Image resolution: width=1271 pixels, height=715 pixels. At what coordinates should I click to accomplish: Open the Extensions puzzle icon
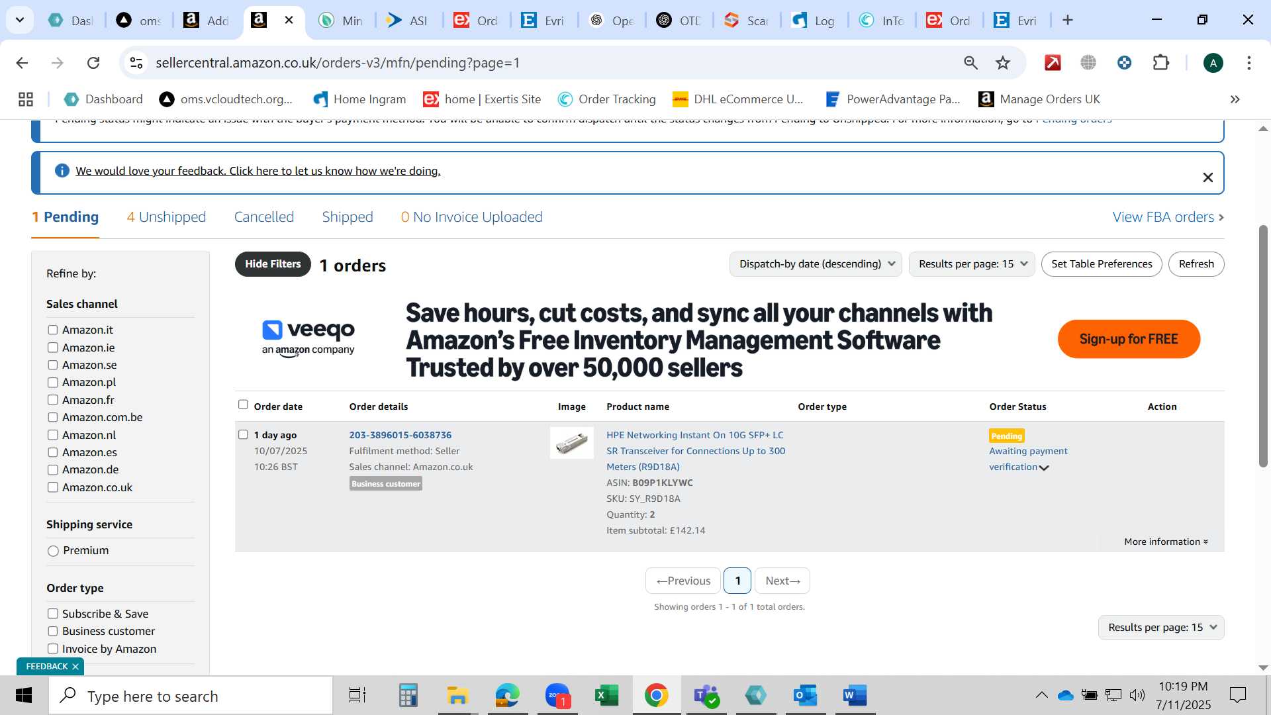pyautogui.click(x=1160, y=63)
